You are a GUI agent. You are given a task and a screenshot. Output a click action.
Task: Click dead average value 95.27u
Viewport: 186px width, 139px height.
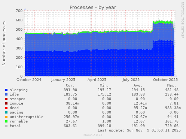tap(140, 108)
